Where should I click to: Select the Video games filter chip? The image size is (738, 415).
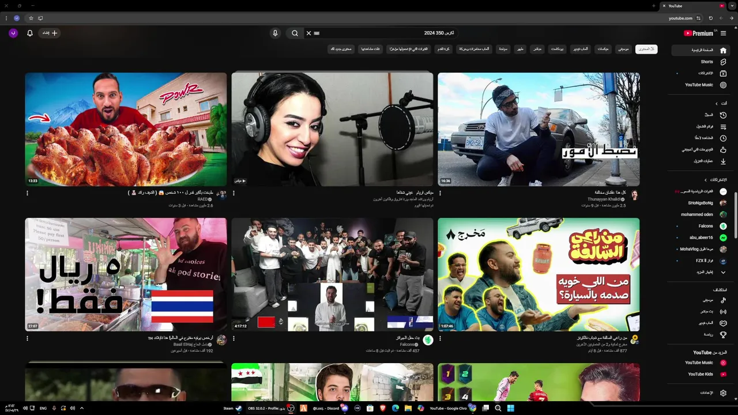pyautogui.click(x=581, y=49)
